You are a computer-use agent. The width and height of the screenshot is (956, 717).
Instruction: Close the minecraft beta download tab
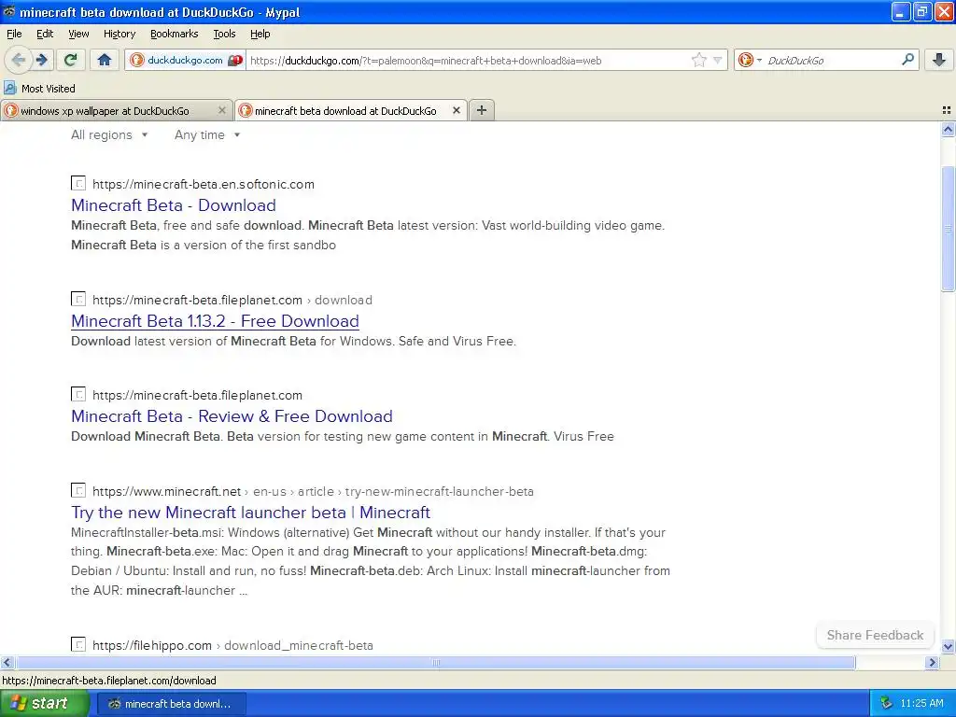point(456,110)
